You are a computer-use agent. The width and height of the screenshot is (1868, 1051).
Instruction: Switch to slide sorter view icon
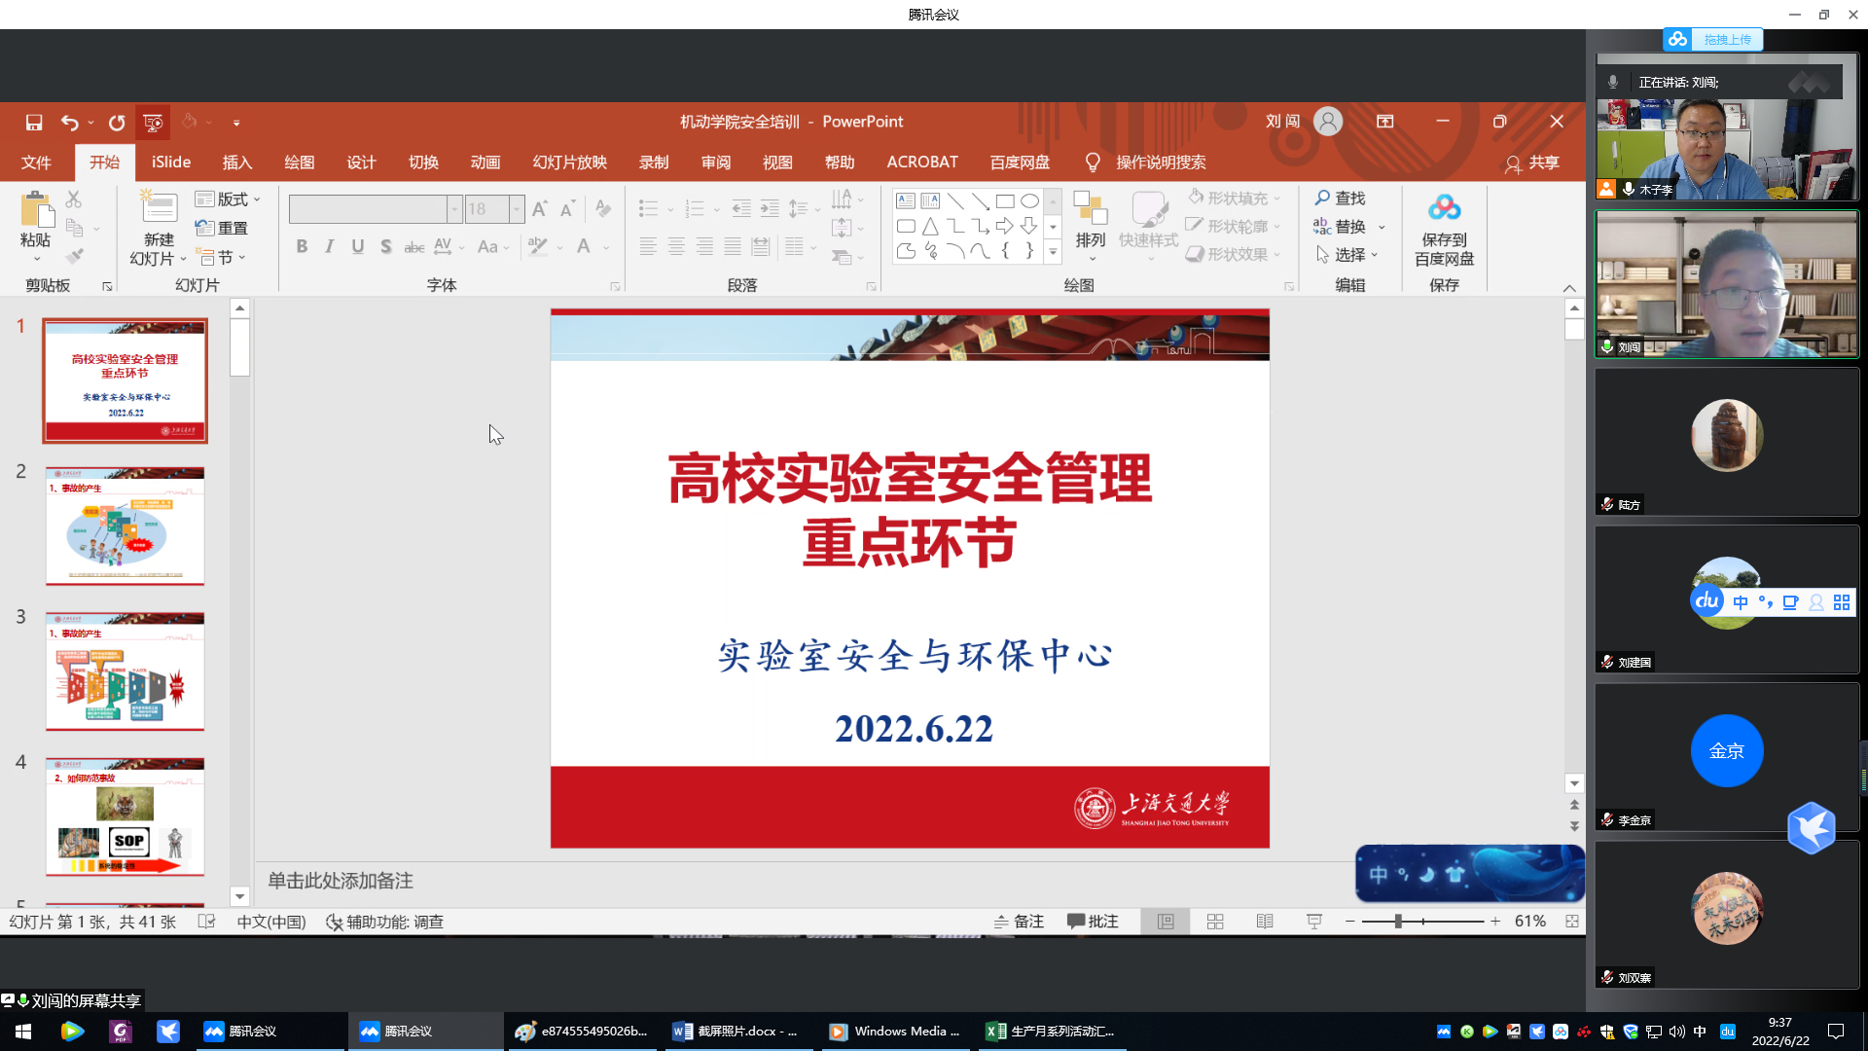pyautogui.click(x=1215, y=922)
